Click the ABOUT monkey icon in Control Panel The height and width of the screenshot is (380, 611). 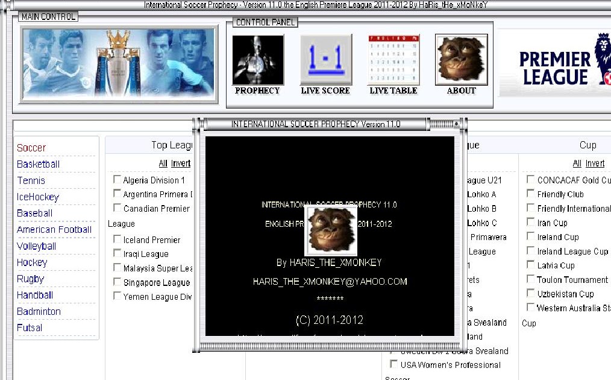click(462, 60)
